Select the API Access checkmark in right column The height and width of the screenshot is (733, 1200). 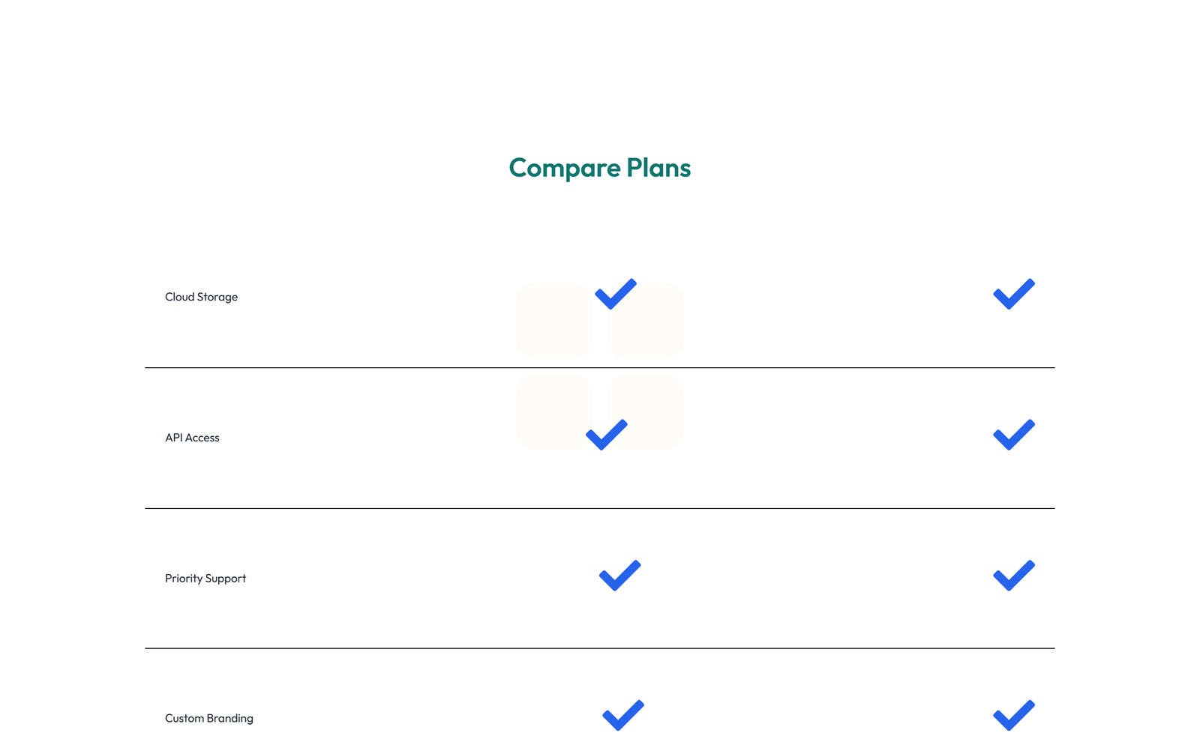tap(1013, 433)
